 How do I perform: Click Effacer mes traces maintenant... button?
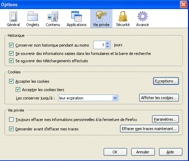click(149, 129)
